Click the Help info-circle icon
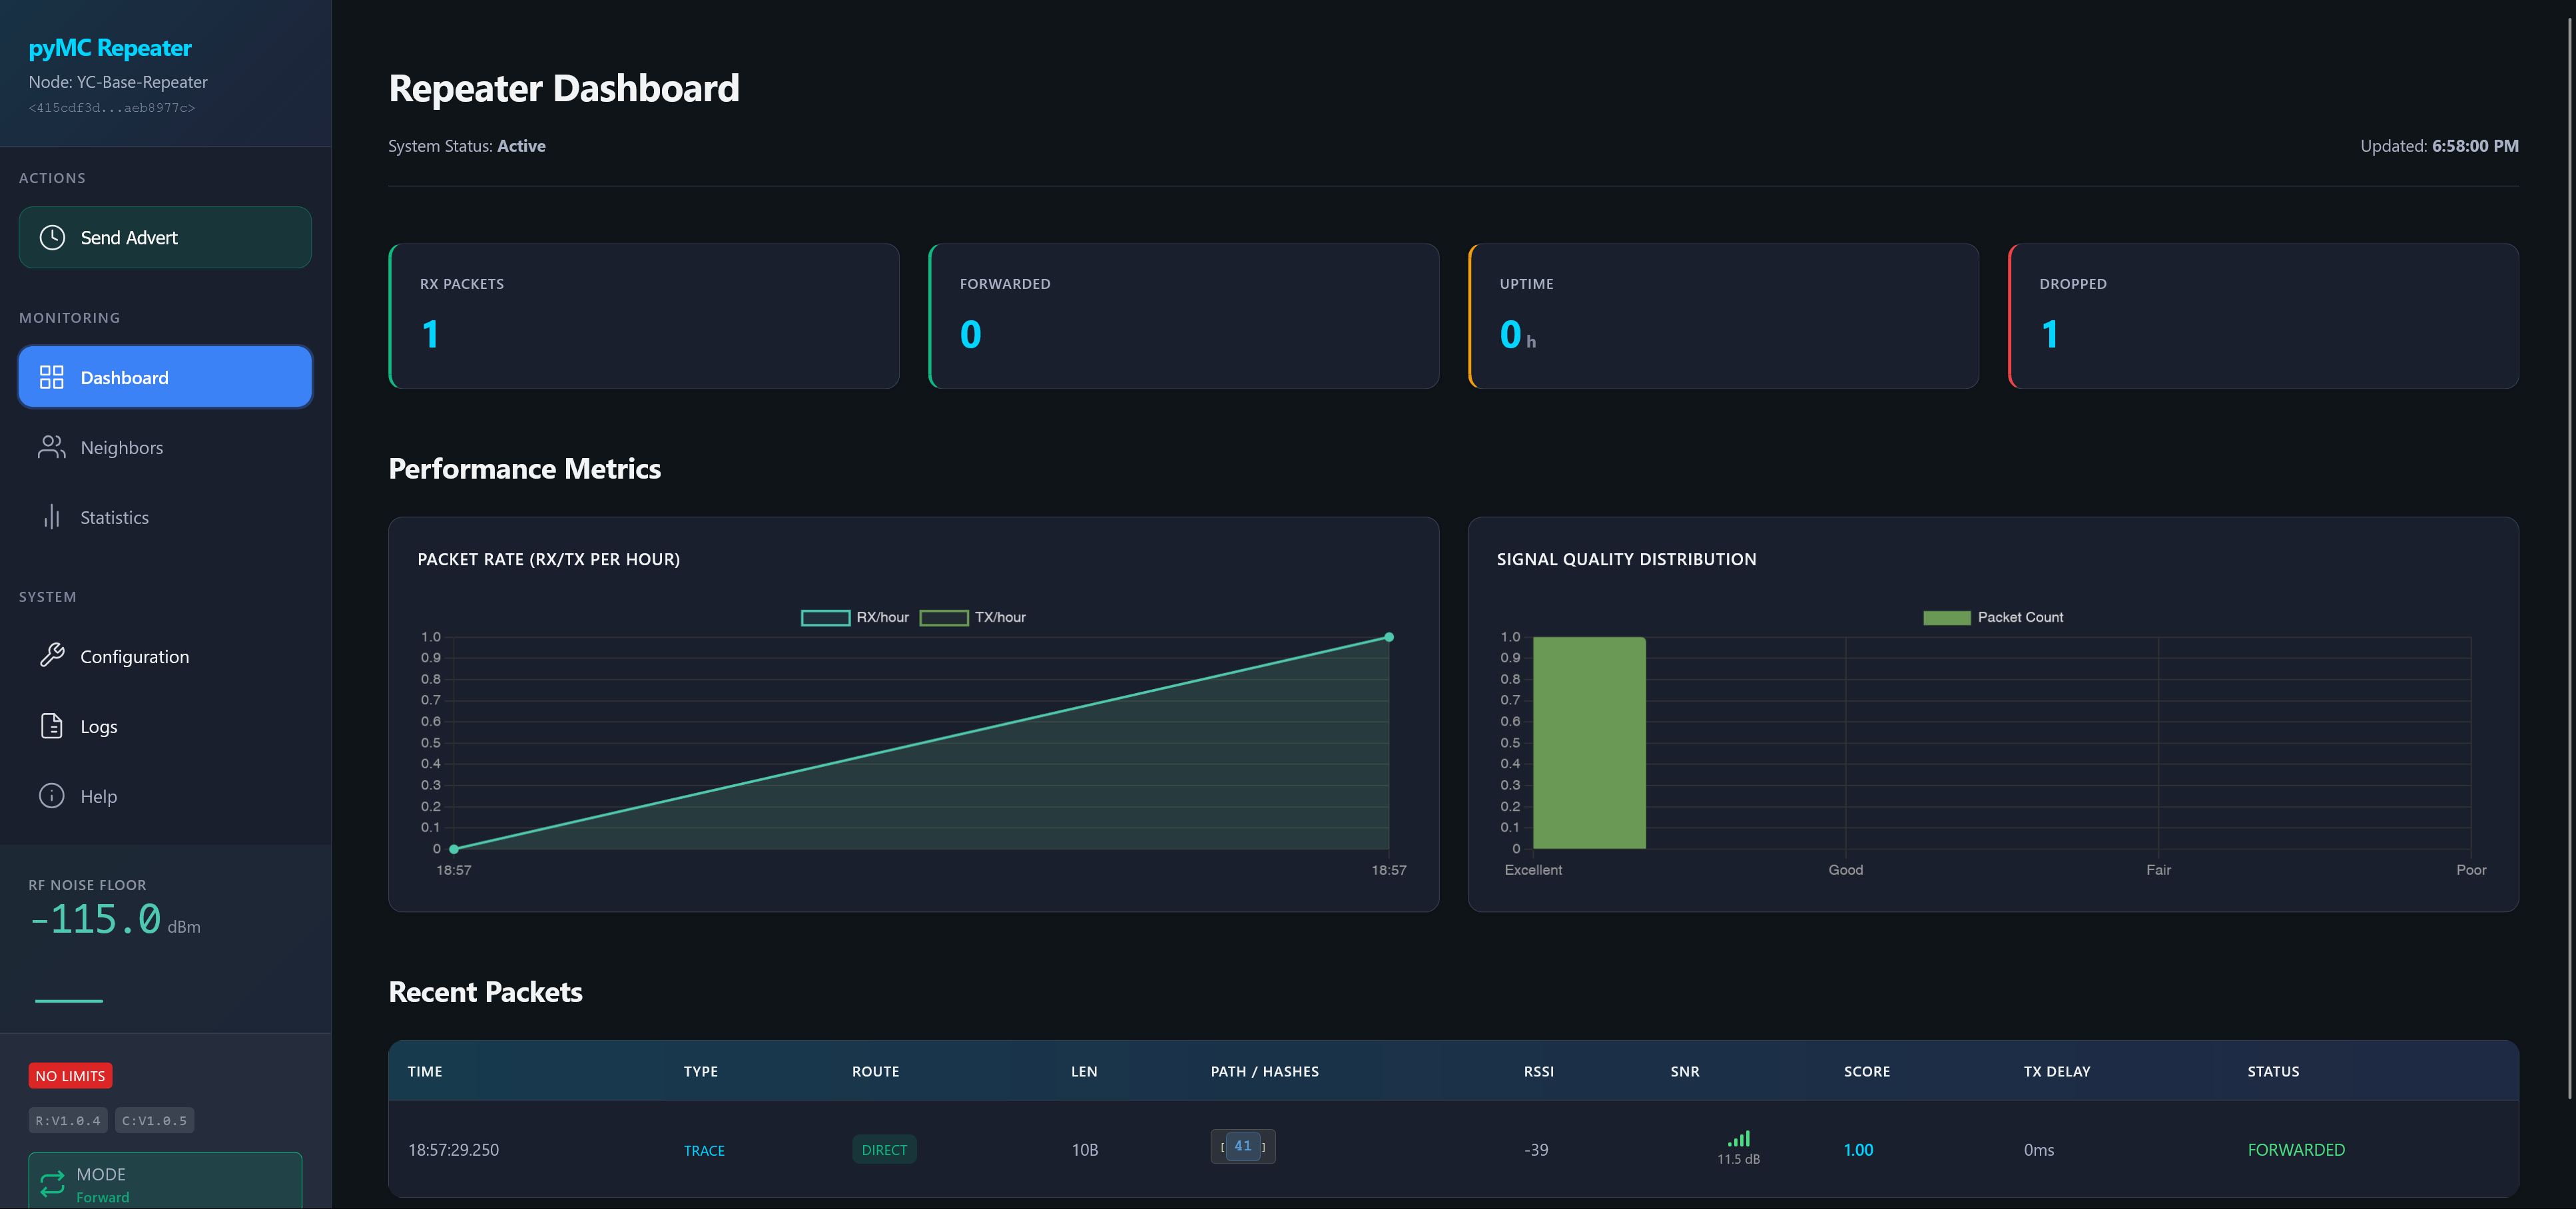This screenshot has height=1209, width=2576. [52, 796]
